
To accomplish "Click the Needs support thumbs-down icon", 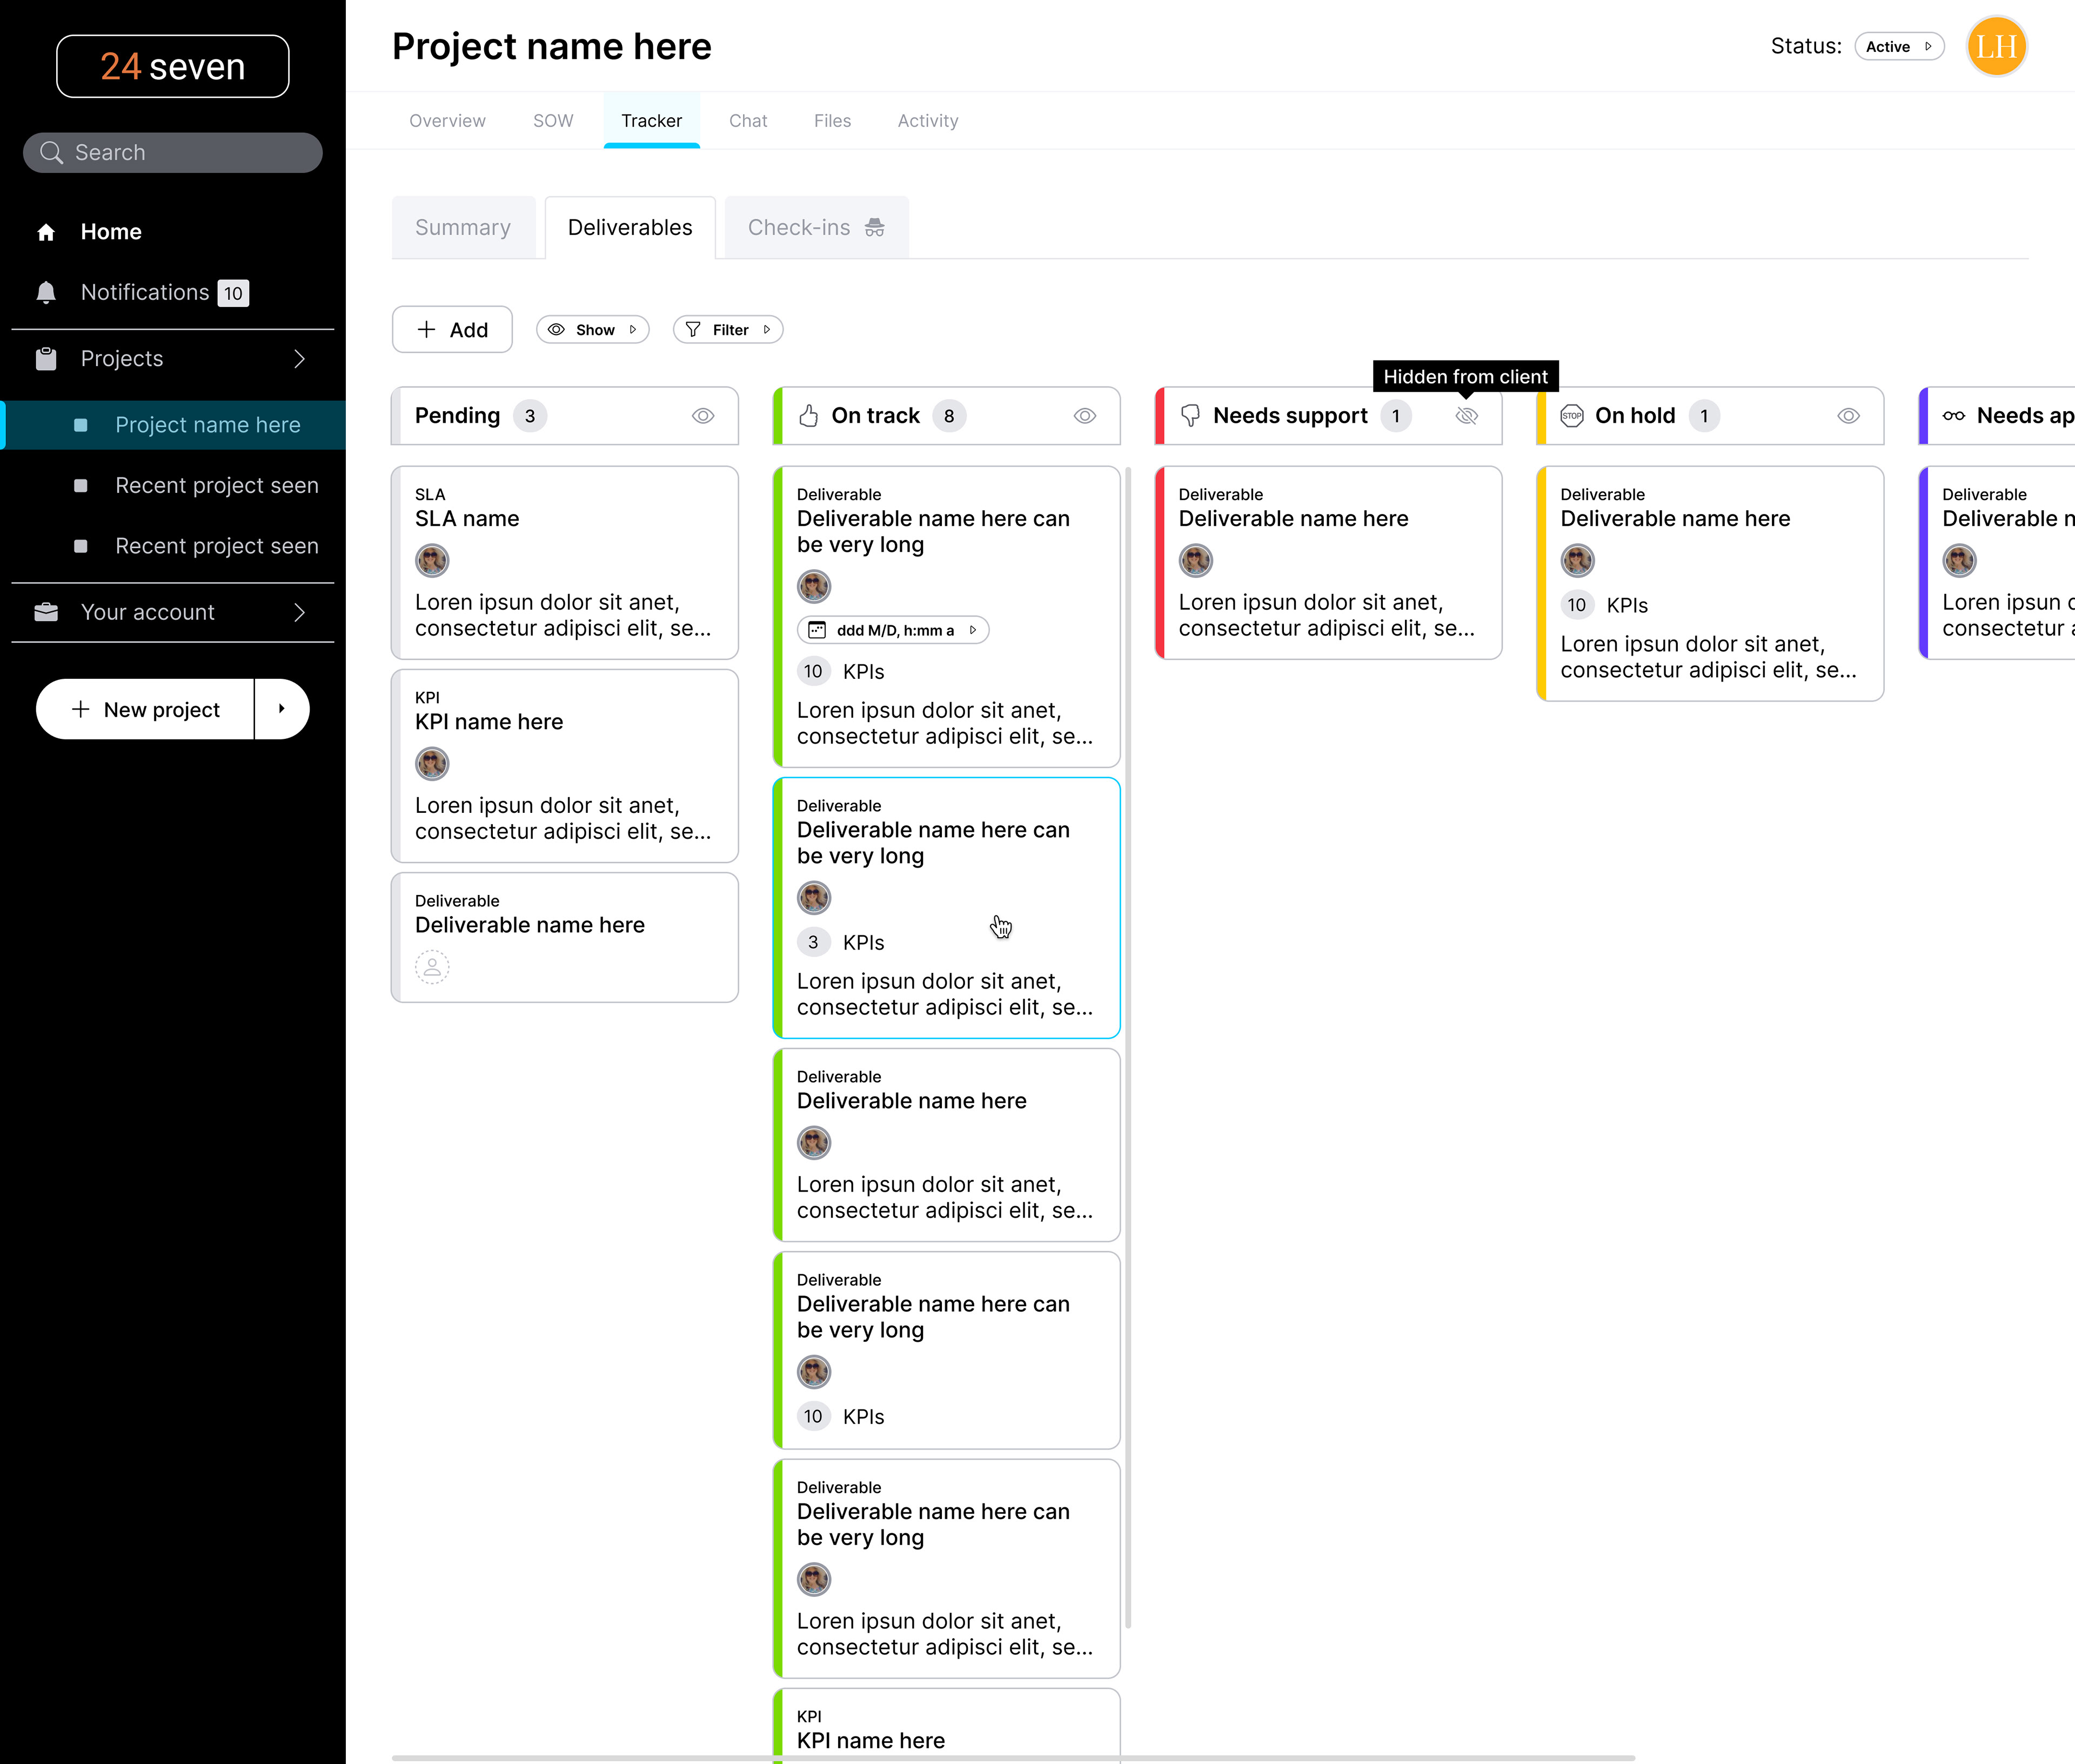I will (x=1190, y=416).
